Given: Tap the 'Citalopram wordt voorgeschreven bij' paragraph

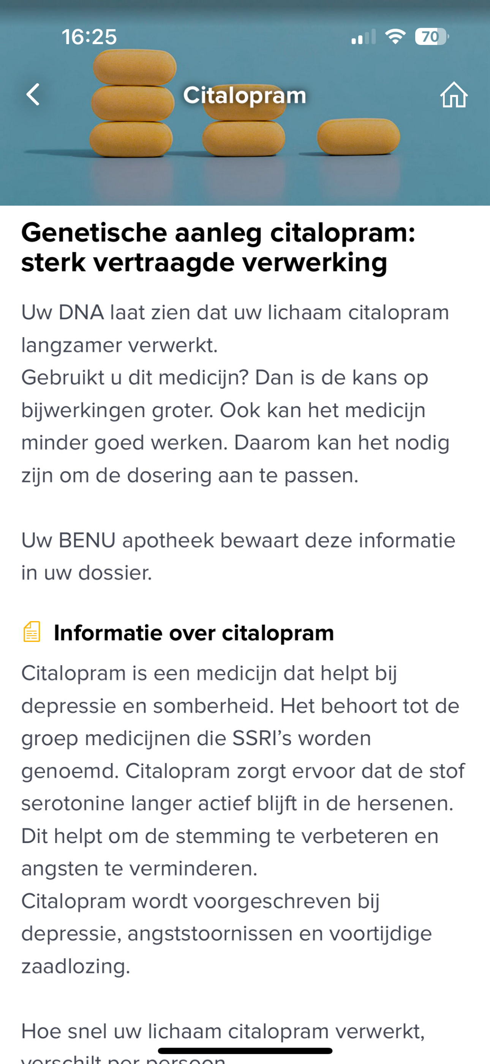Looking at the screenshot, I should pyautogui.click(x=226, y=933).
